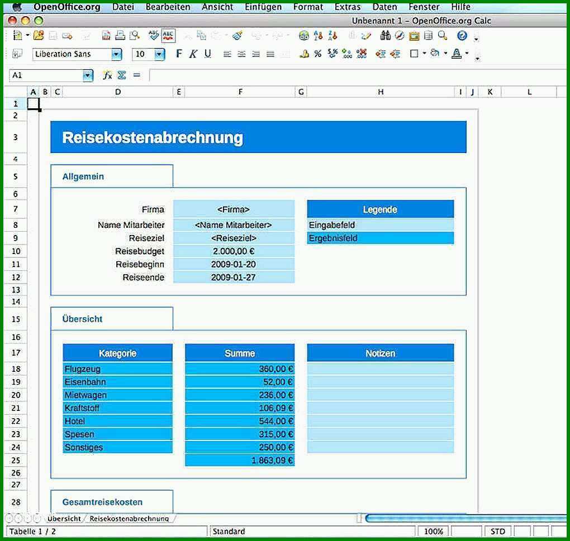Run the Spelling check icon

154,35
